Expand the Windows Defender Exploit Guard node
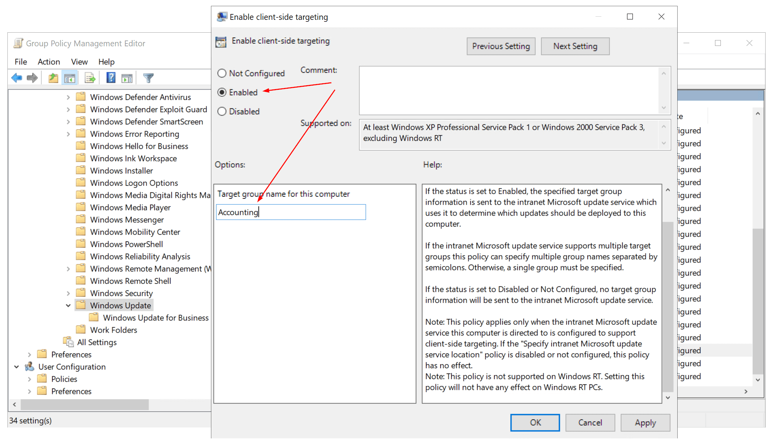This screenshot has height=445, width=773. [x=68, y=110]
